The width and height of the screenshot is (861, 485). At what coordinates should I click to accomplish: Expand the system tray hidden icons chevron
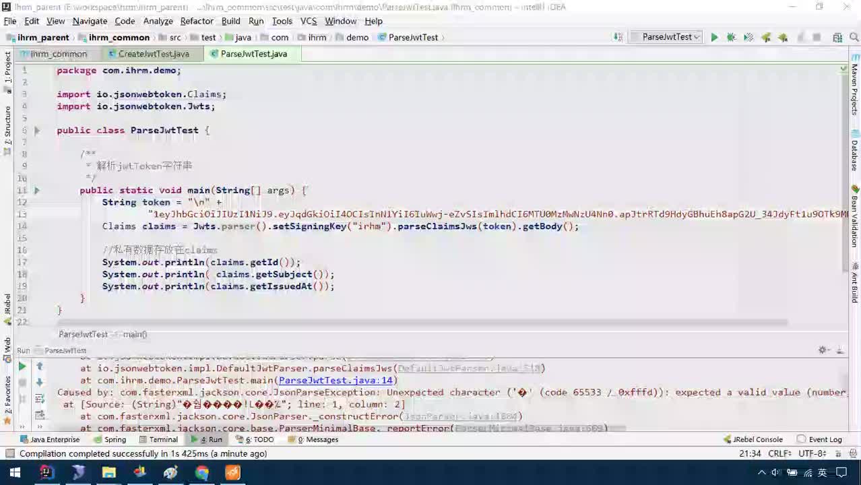761,473
